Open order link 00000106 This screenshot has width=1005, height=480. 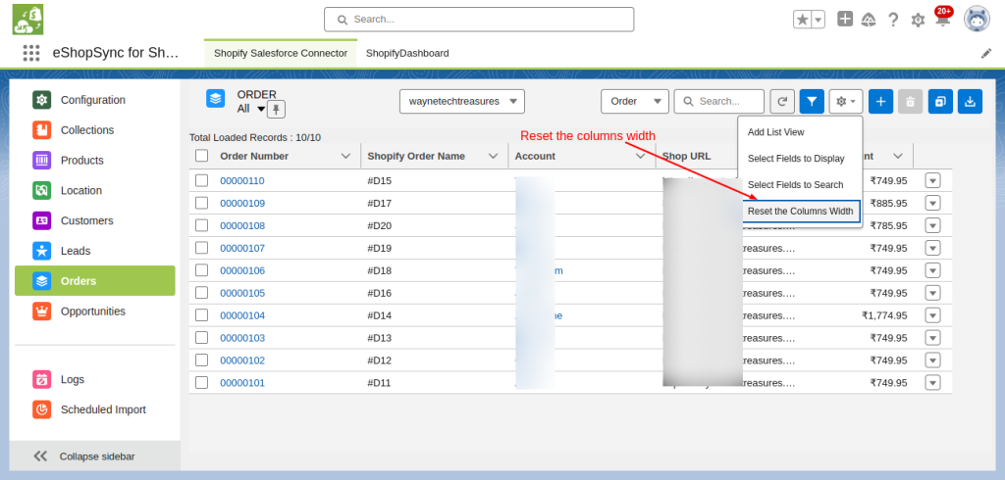[x=242, y=270]
